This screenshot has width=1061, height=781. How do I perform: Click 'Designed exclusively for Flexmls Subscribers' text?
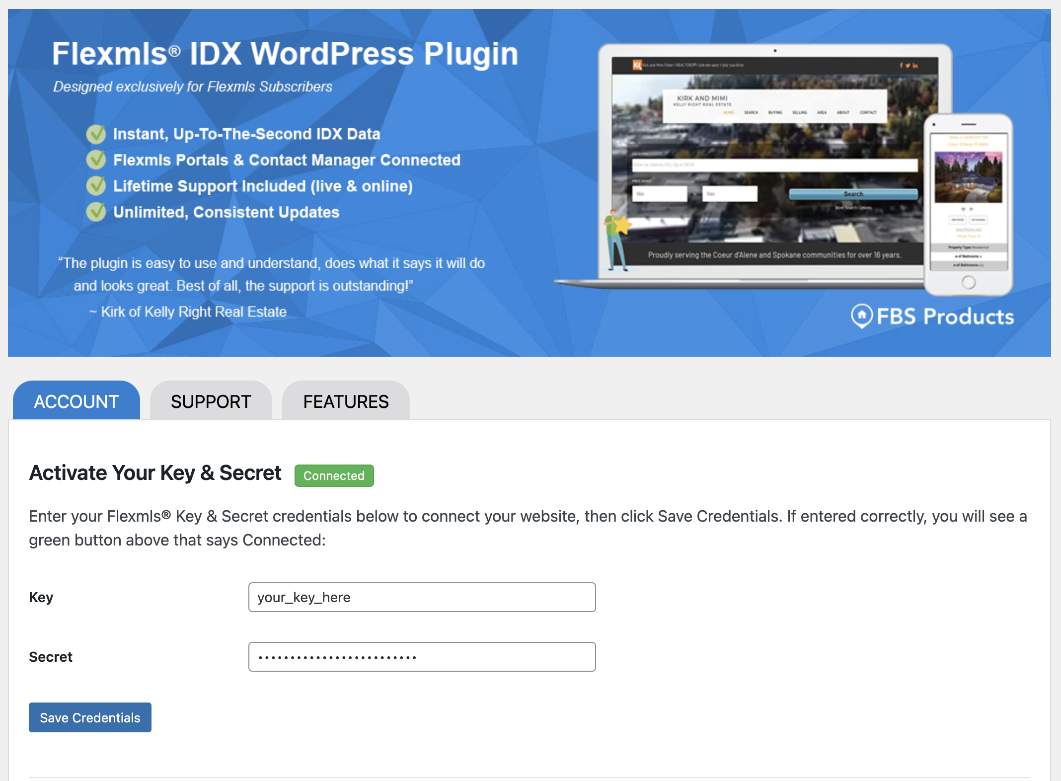pos(193,87)
